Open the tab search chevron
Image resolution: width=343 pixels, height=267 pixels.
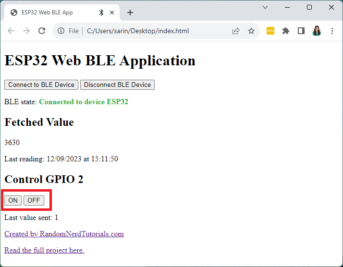click(x=265, y=7)
